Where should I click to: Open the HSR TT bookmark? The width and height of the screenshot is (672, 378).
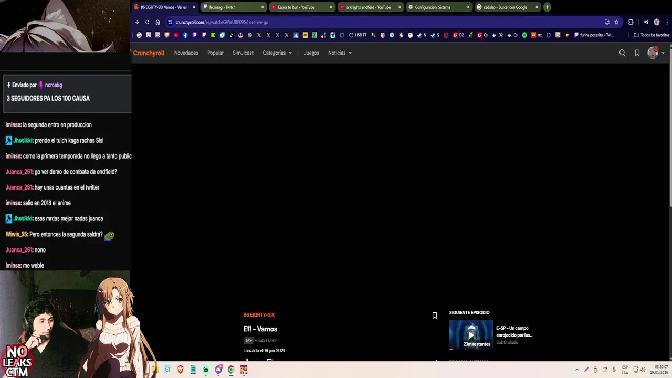point(358,35)
